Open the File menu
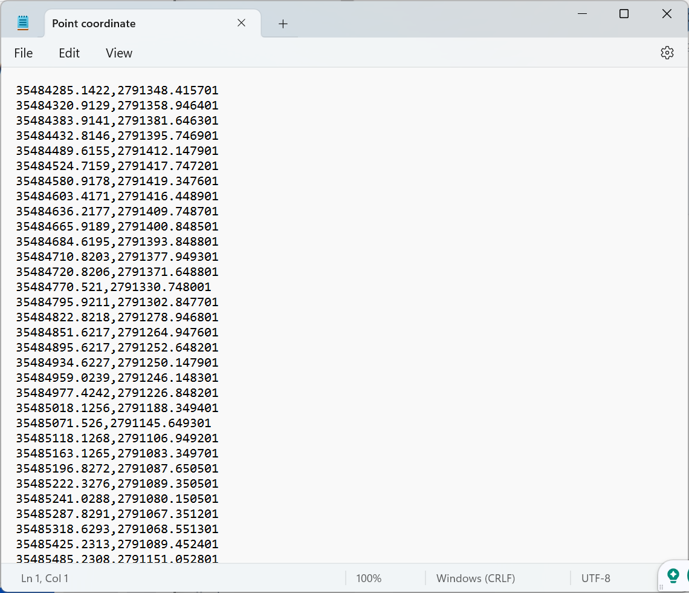Image resolution: width=689 pixels, height=593 pixels. coord(24,53)
